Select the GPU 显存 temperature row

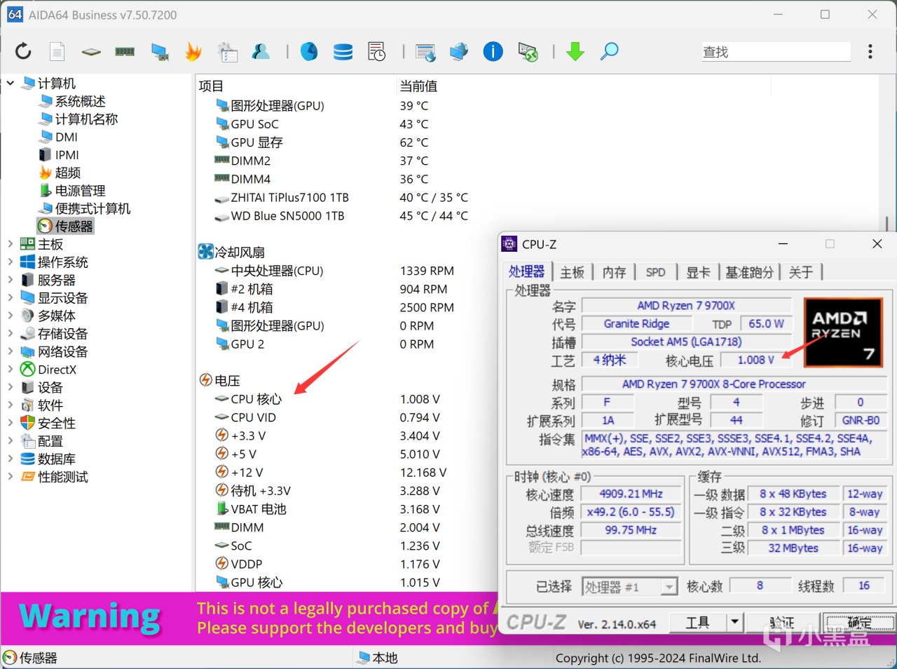(x=322, y=142)
